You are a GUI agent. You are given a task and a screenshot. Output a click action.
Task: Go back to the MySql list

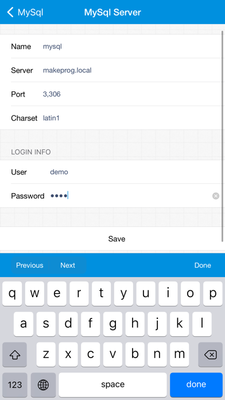(25, 12)
